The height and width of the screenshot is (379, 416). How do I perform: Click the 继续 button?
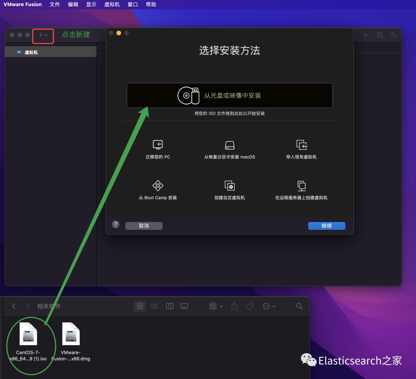tap(327, 226)
